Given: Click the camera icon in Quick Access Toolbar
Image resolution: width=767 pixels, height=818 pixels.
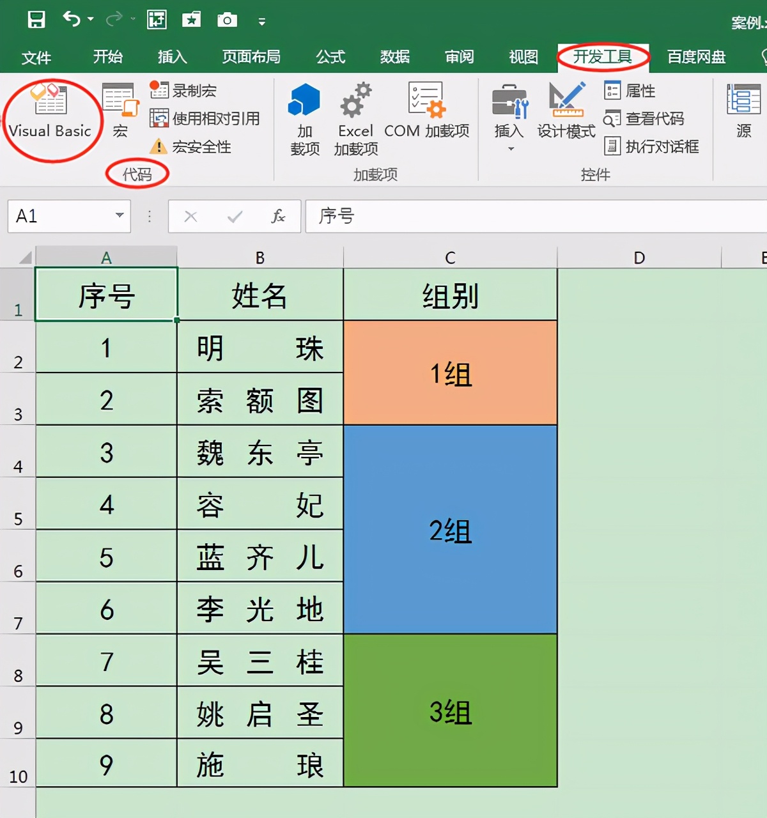Looking at the screenshot, I should click(227, 20).
